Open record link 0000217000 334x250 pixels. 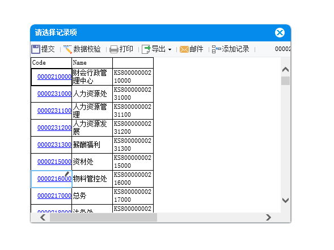[x=54, y=196]
